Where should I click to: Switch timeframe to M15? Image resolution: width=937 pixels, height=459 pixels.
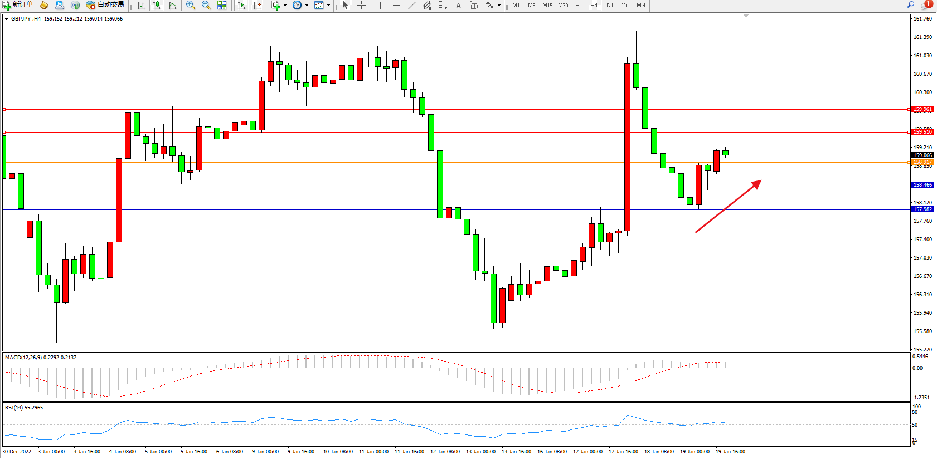point(547,5)
